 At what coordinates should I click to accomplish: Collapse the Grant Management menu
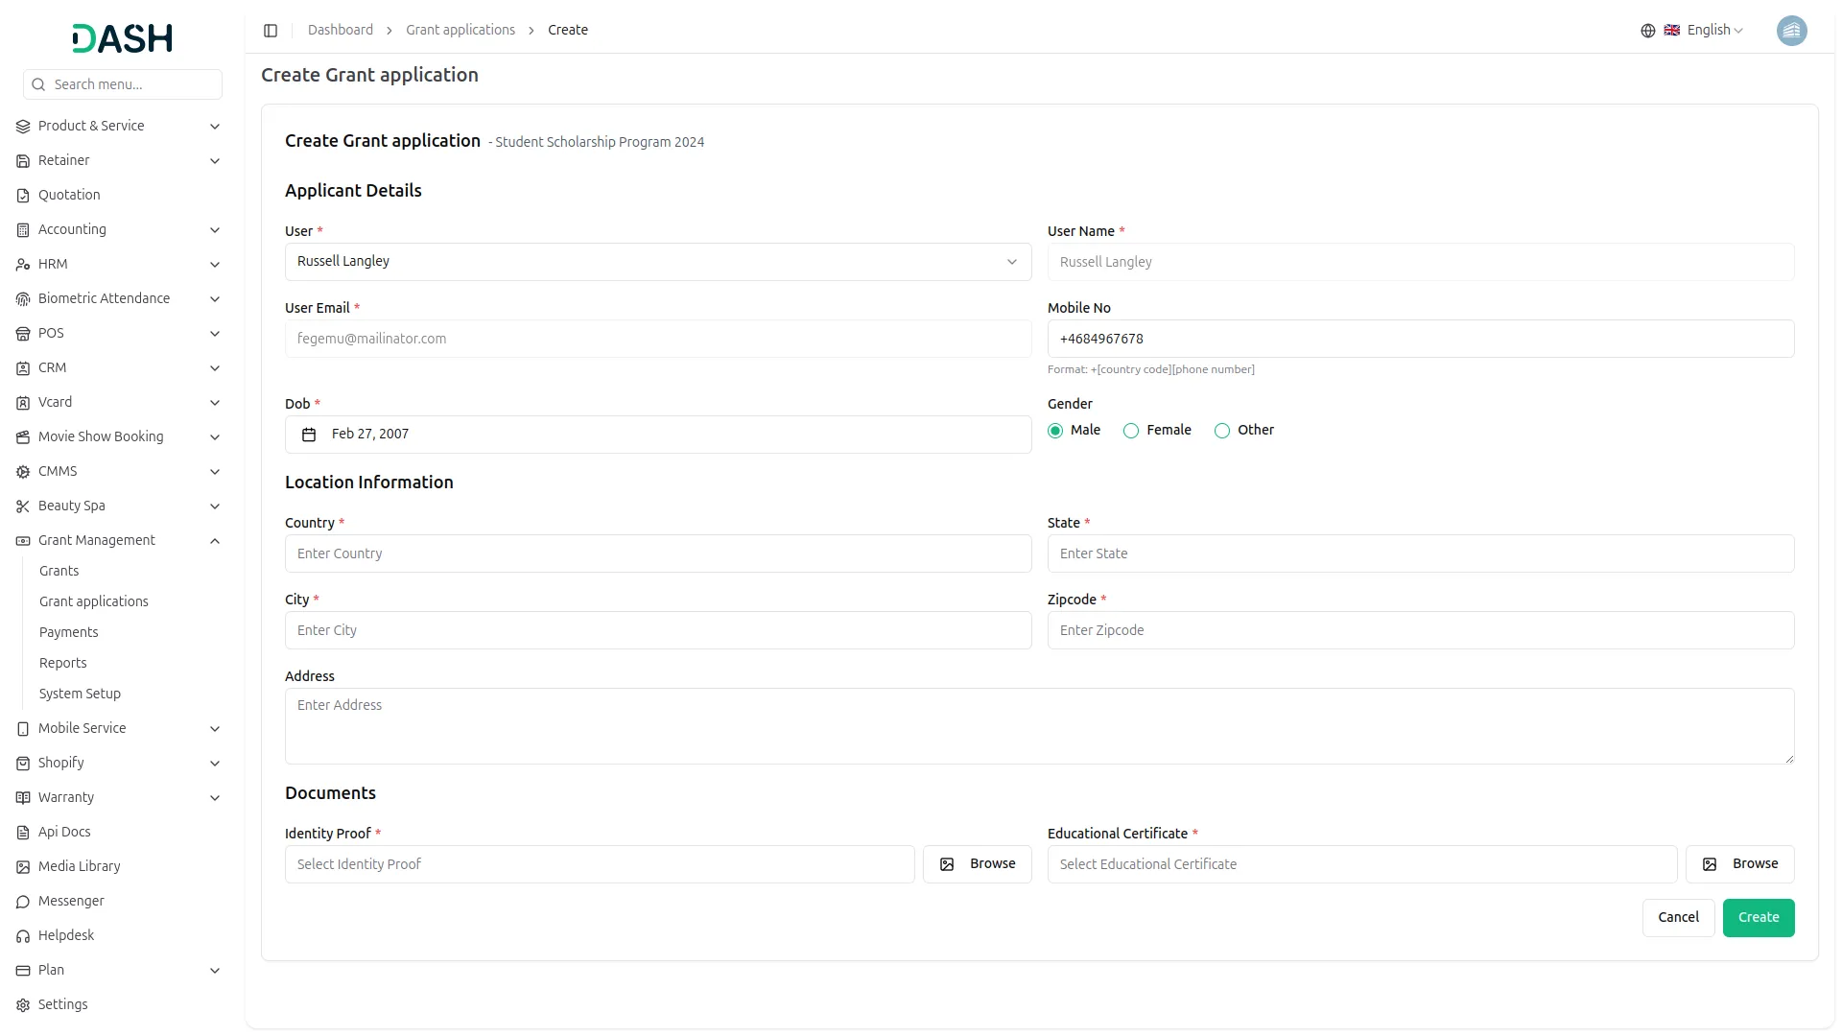click(215, 541)
